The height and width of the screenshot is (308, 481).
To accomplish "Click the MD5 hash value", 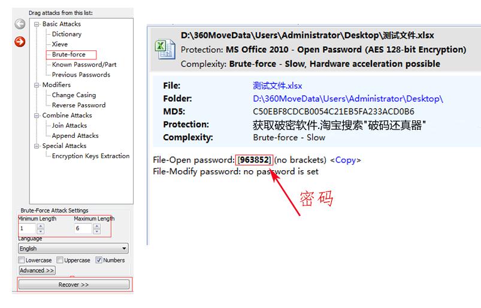I will pyautogui.click(x=334, y=111).
